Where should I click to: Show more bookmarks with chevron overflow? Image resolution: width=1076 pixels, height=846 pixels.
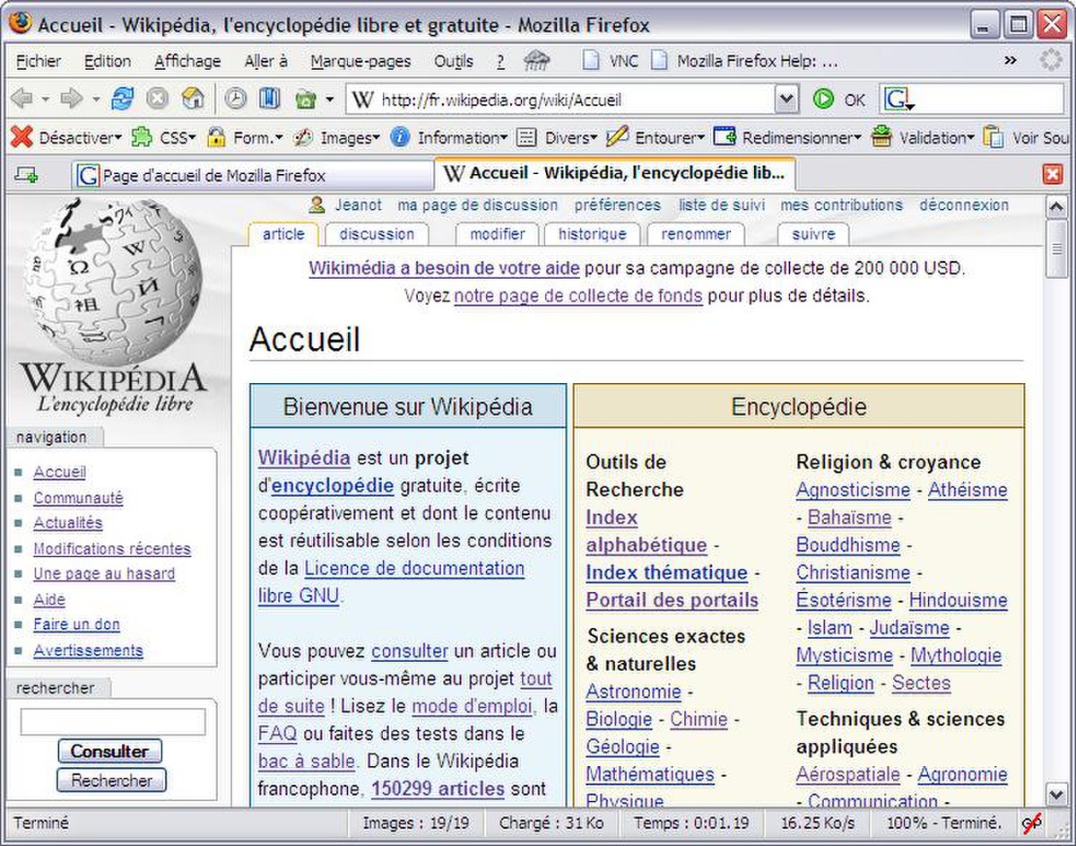point(1011,61)
